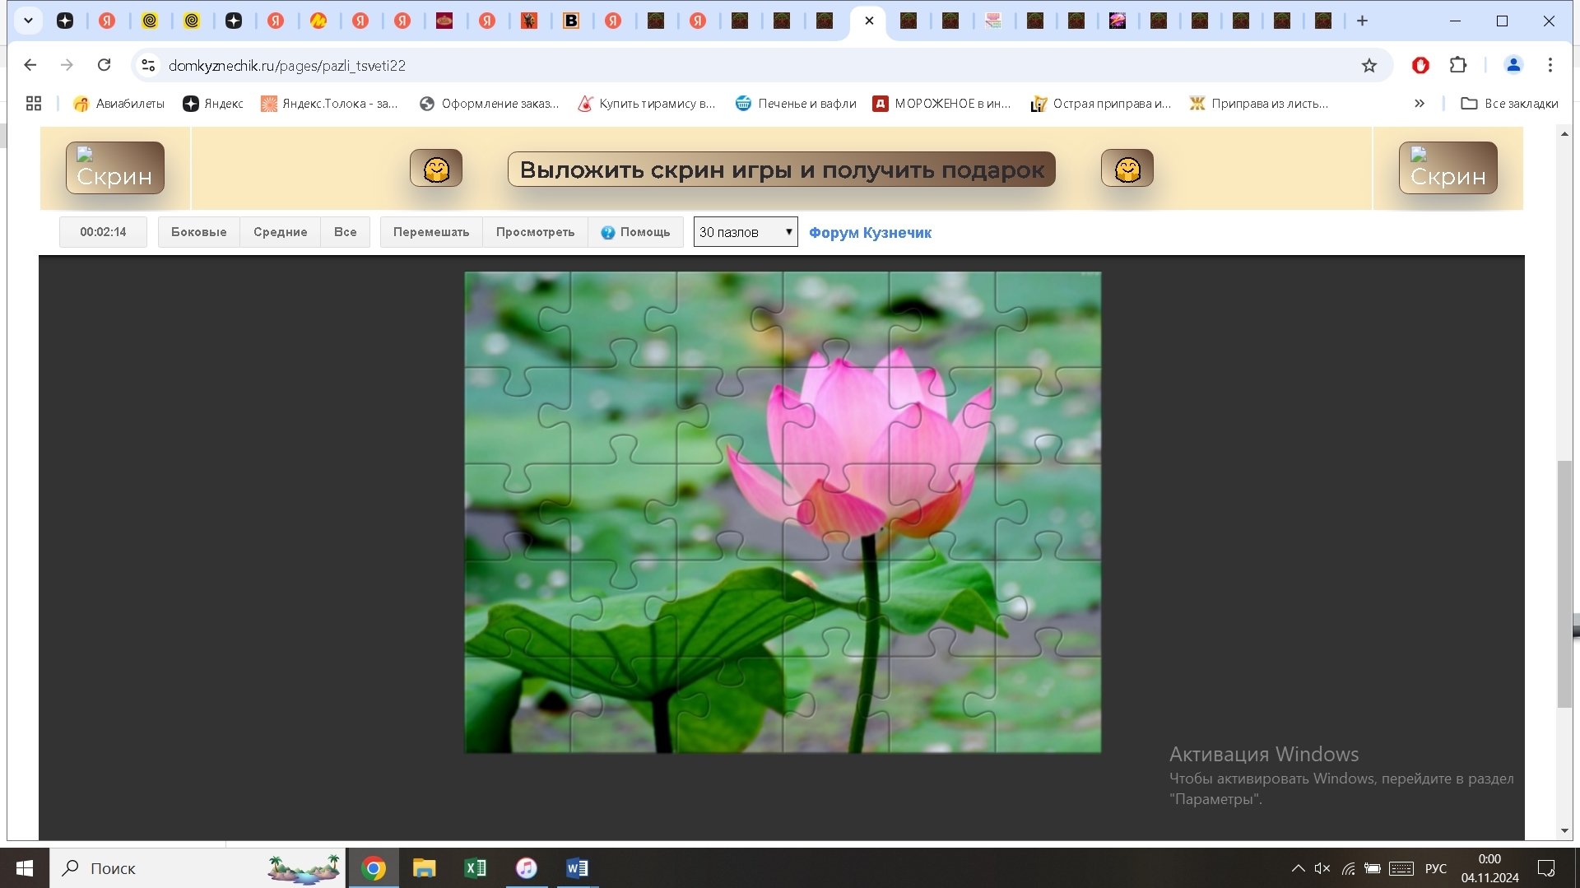Open a new browser tab

pos(1362,21)
